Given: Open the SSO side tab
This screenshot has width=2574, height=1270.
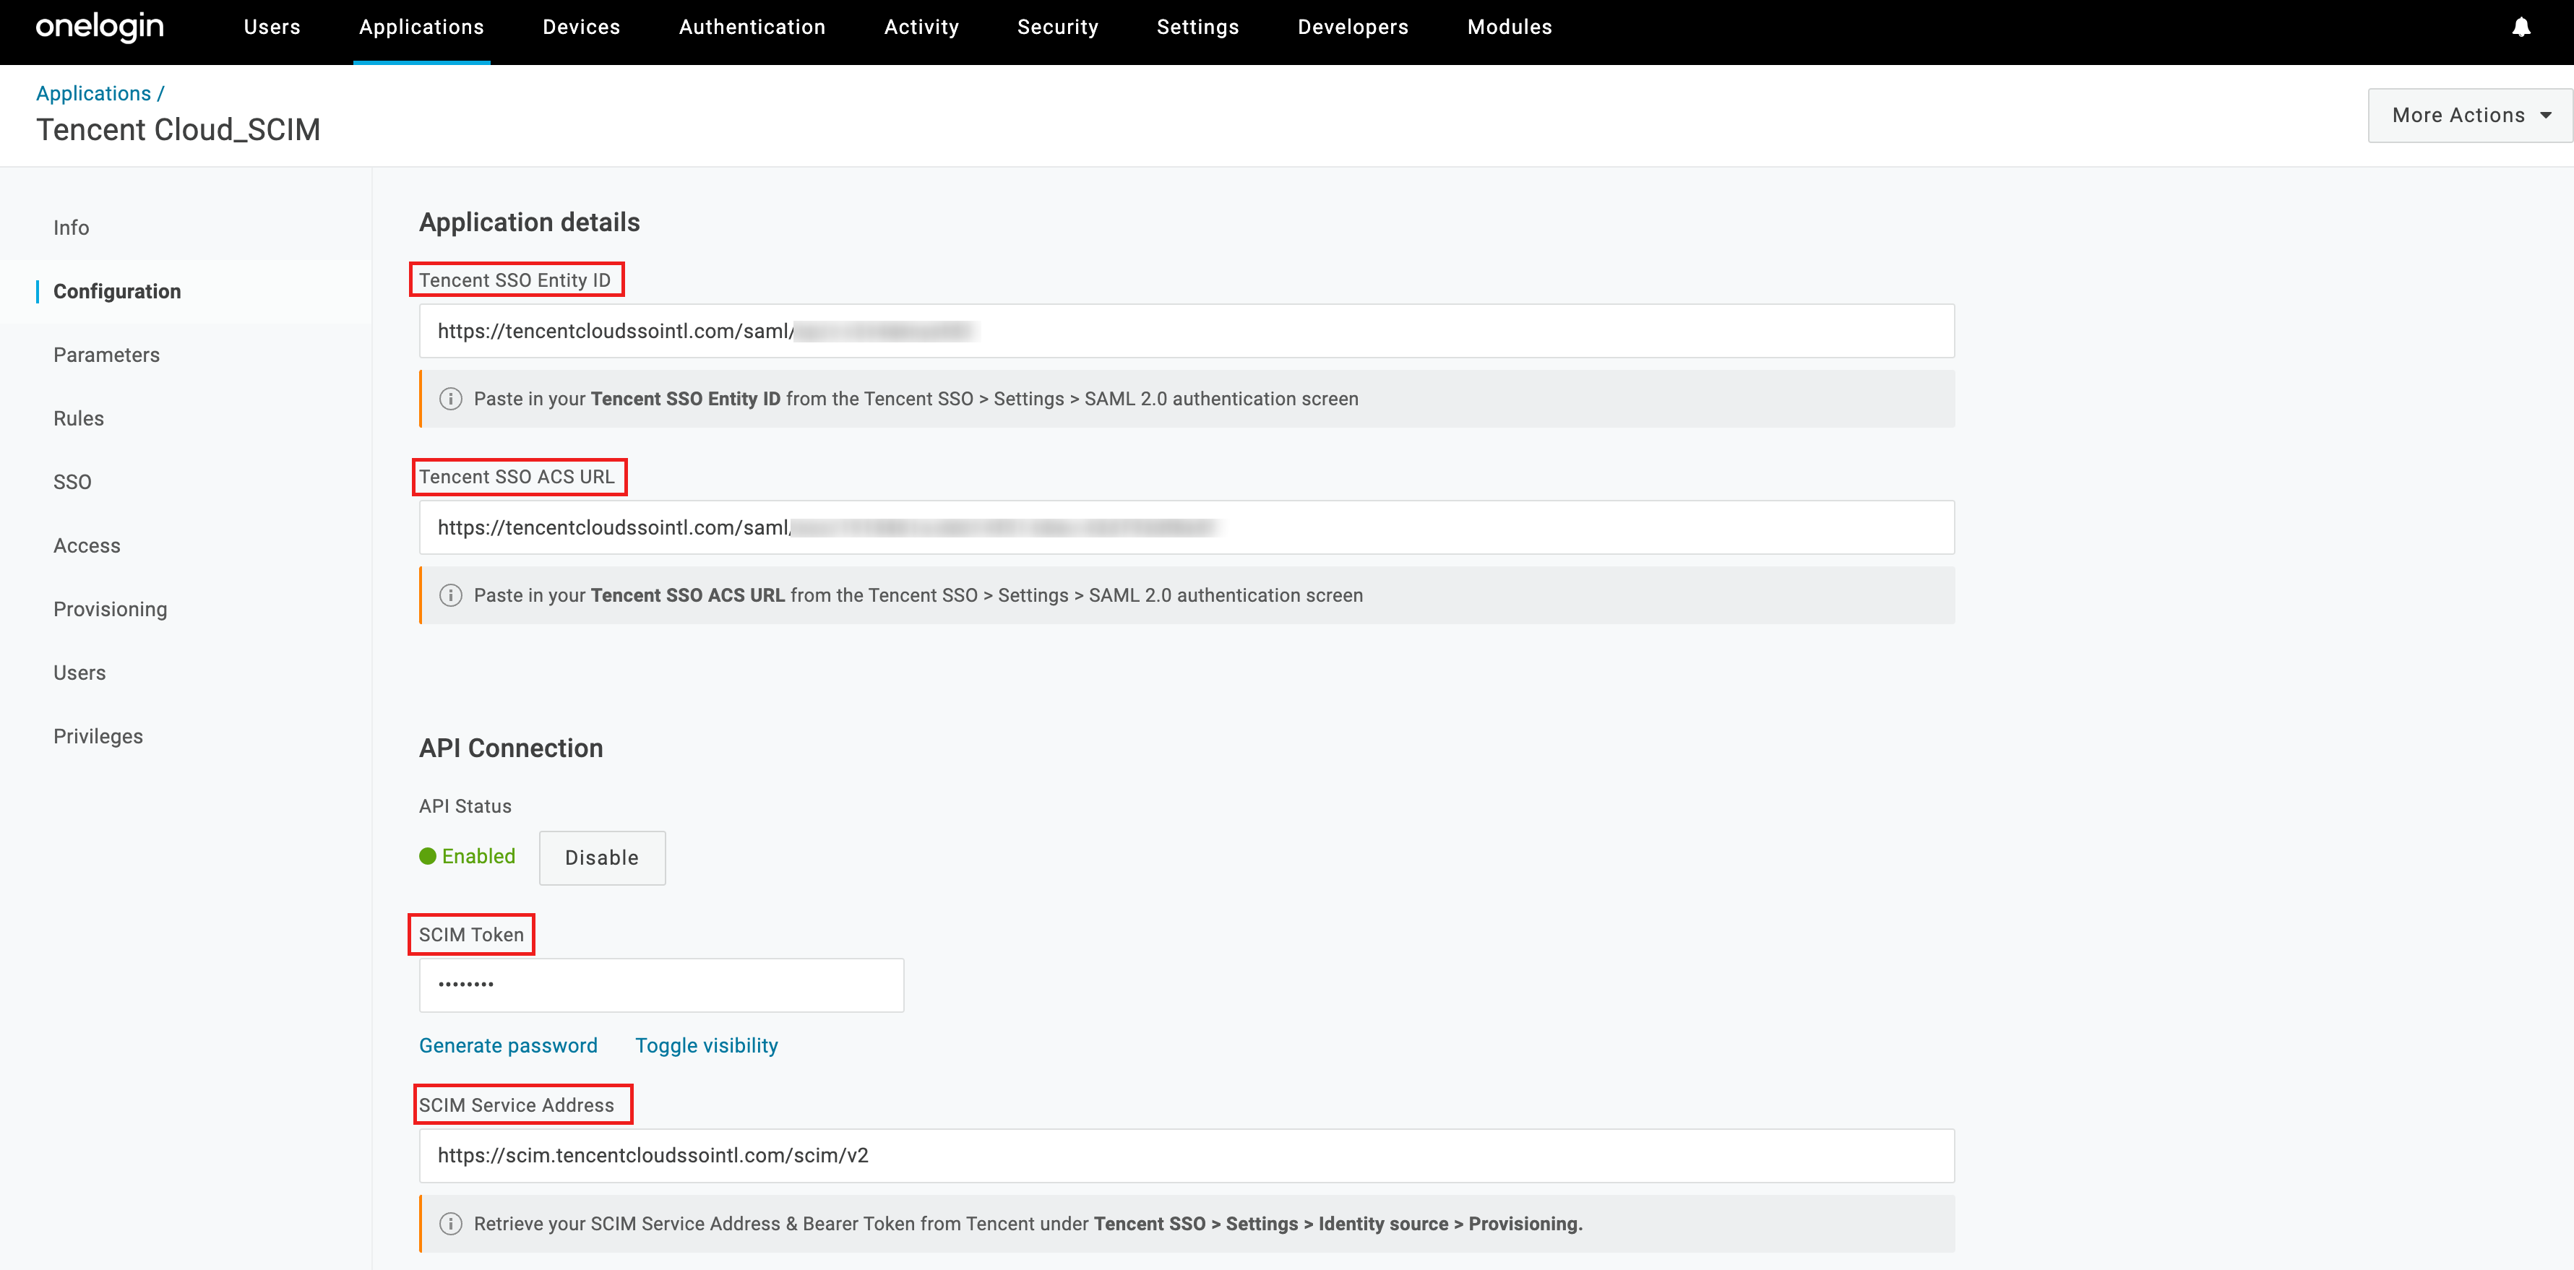Looking at the screenshot, I should point(72,482).
